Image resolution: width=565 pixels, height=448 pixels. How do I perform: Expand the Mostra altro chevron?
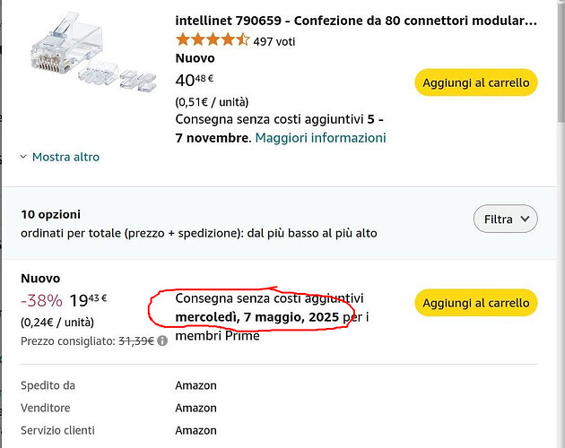(x=23, y=157)
